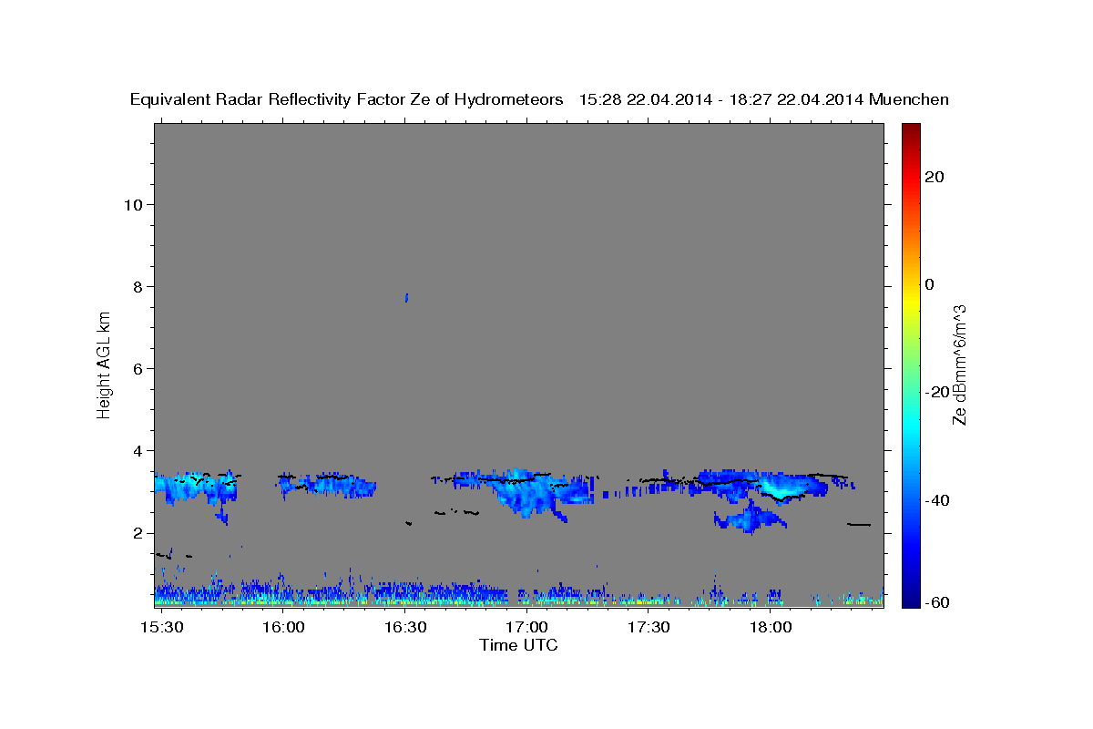Click the plot title 'Equivalent Radar Reflectivity Factor Ze of Hydrometeors'
Viewport: 1093px width, 729px height.
(x=346, y=100)
